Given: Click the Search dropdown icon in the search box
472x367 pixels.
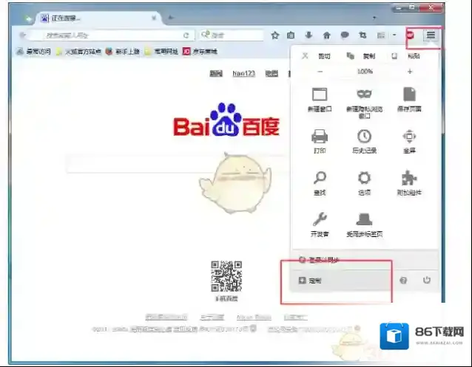Looking at the screenshot, I should click(206, 35).
